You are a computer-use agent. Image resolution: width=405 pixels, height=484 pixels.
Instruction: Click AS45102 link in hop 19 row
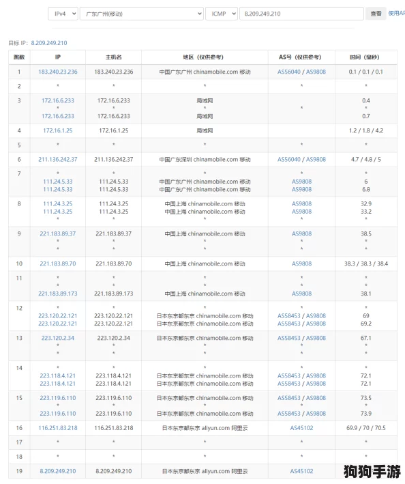[302, 471]
